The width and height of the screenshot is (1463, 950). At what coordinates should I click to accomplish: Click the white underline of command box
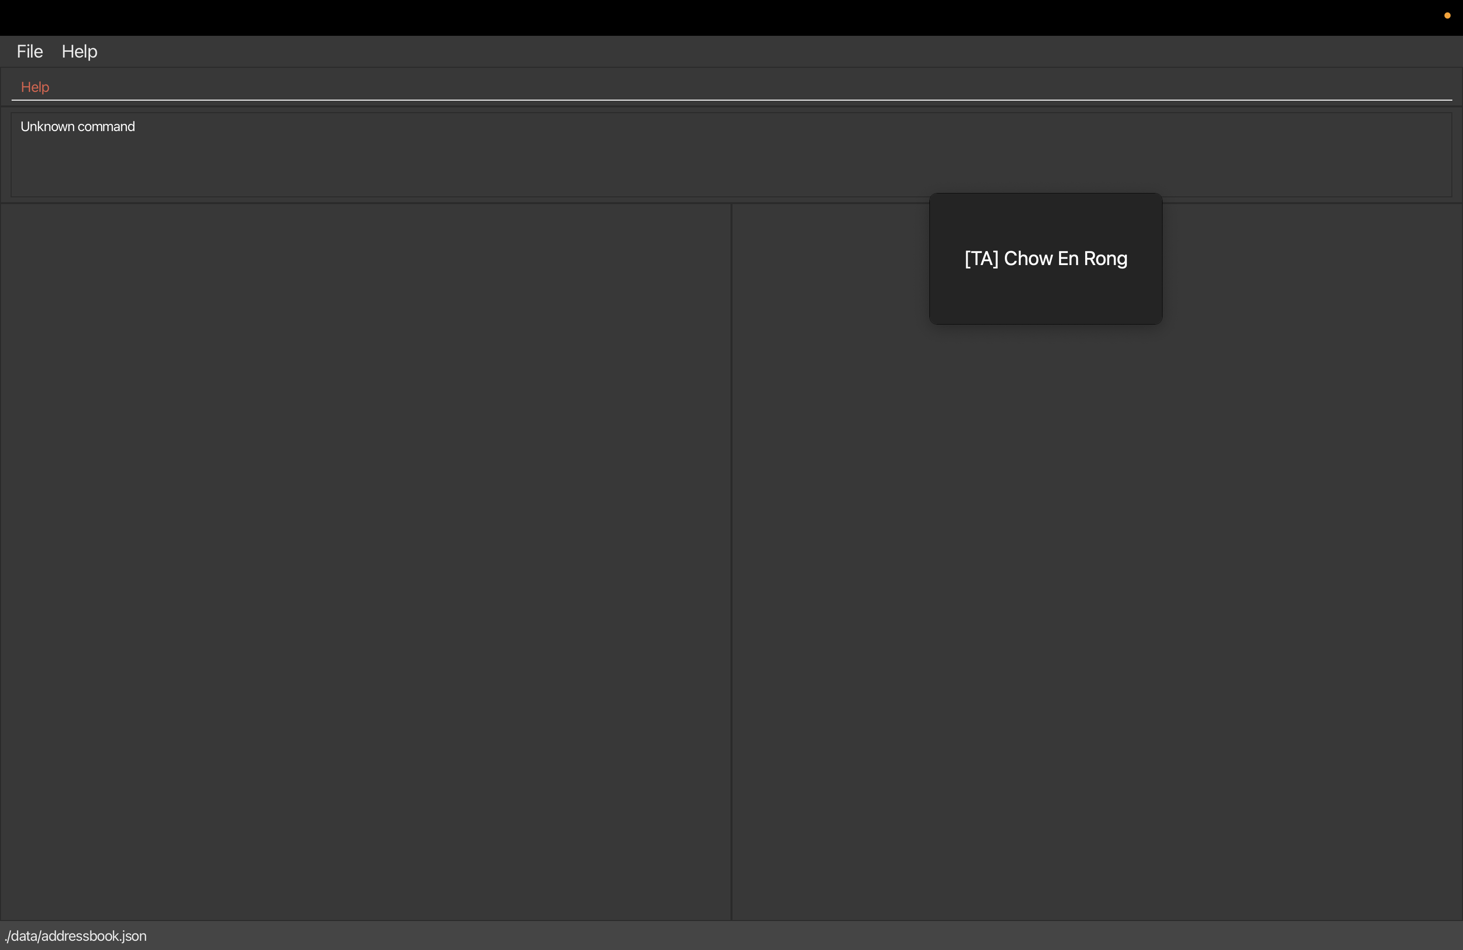coord(731,100)
